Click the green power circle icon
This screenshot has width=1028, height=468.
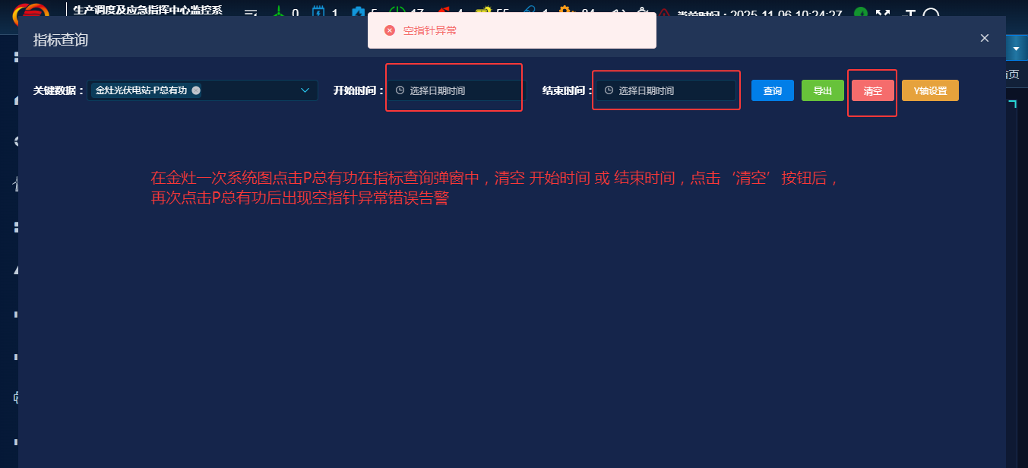[397, 13]
